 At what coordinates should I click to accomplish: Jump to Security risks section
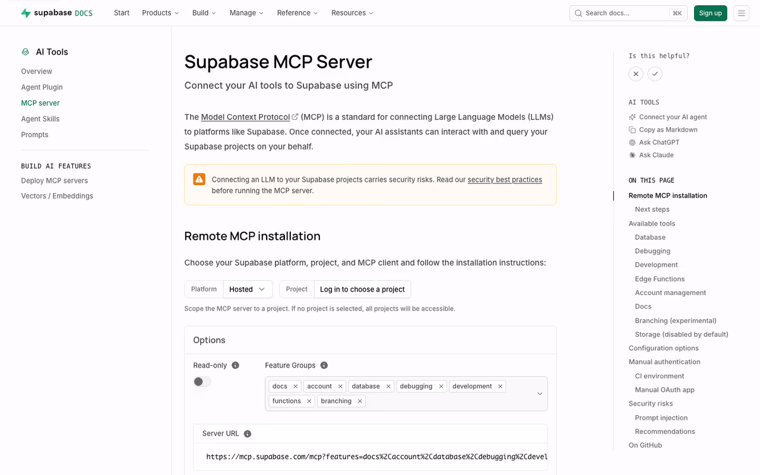pos(651,404)
